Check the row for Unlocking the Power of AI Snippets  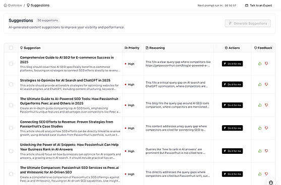coord(11,151)
